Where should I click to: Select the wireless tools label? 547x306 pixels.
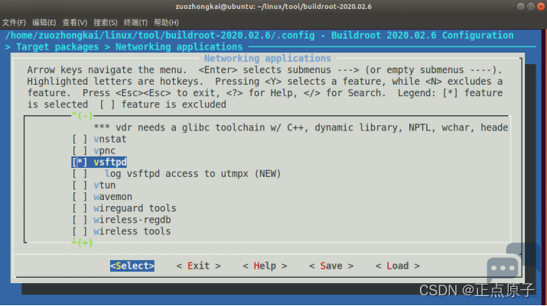(x=132, y=231)
